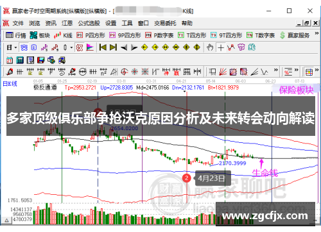Open the 文件 menu
The image size is (321, 232).
[x=18, y=23]
